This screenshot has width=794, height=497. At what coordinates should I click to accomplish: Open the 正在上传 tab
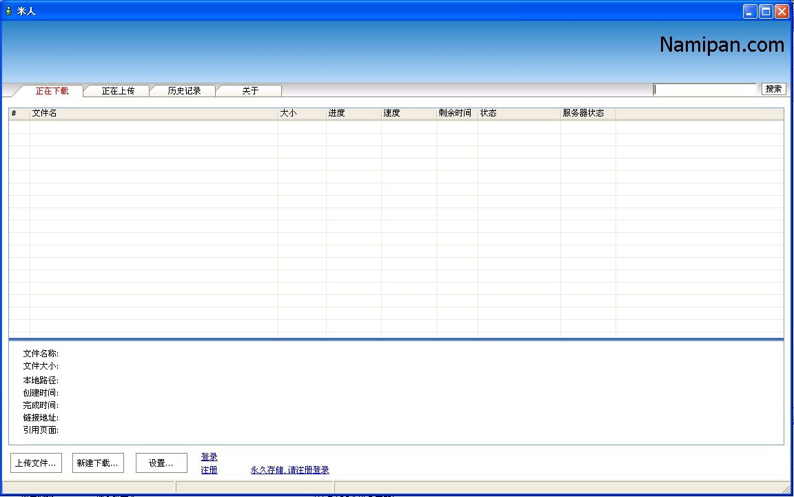118,91
